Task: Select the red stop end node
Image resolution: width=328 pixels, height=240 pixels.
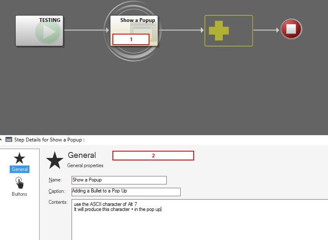Action: click(x=291, y=30)
